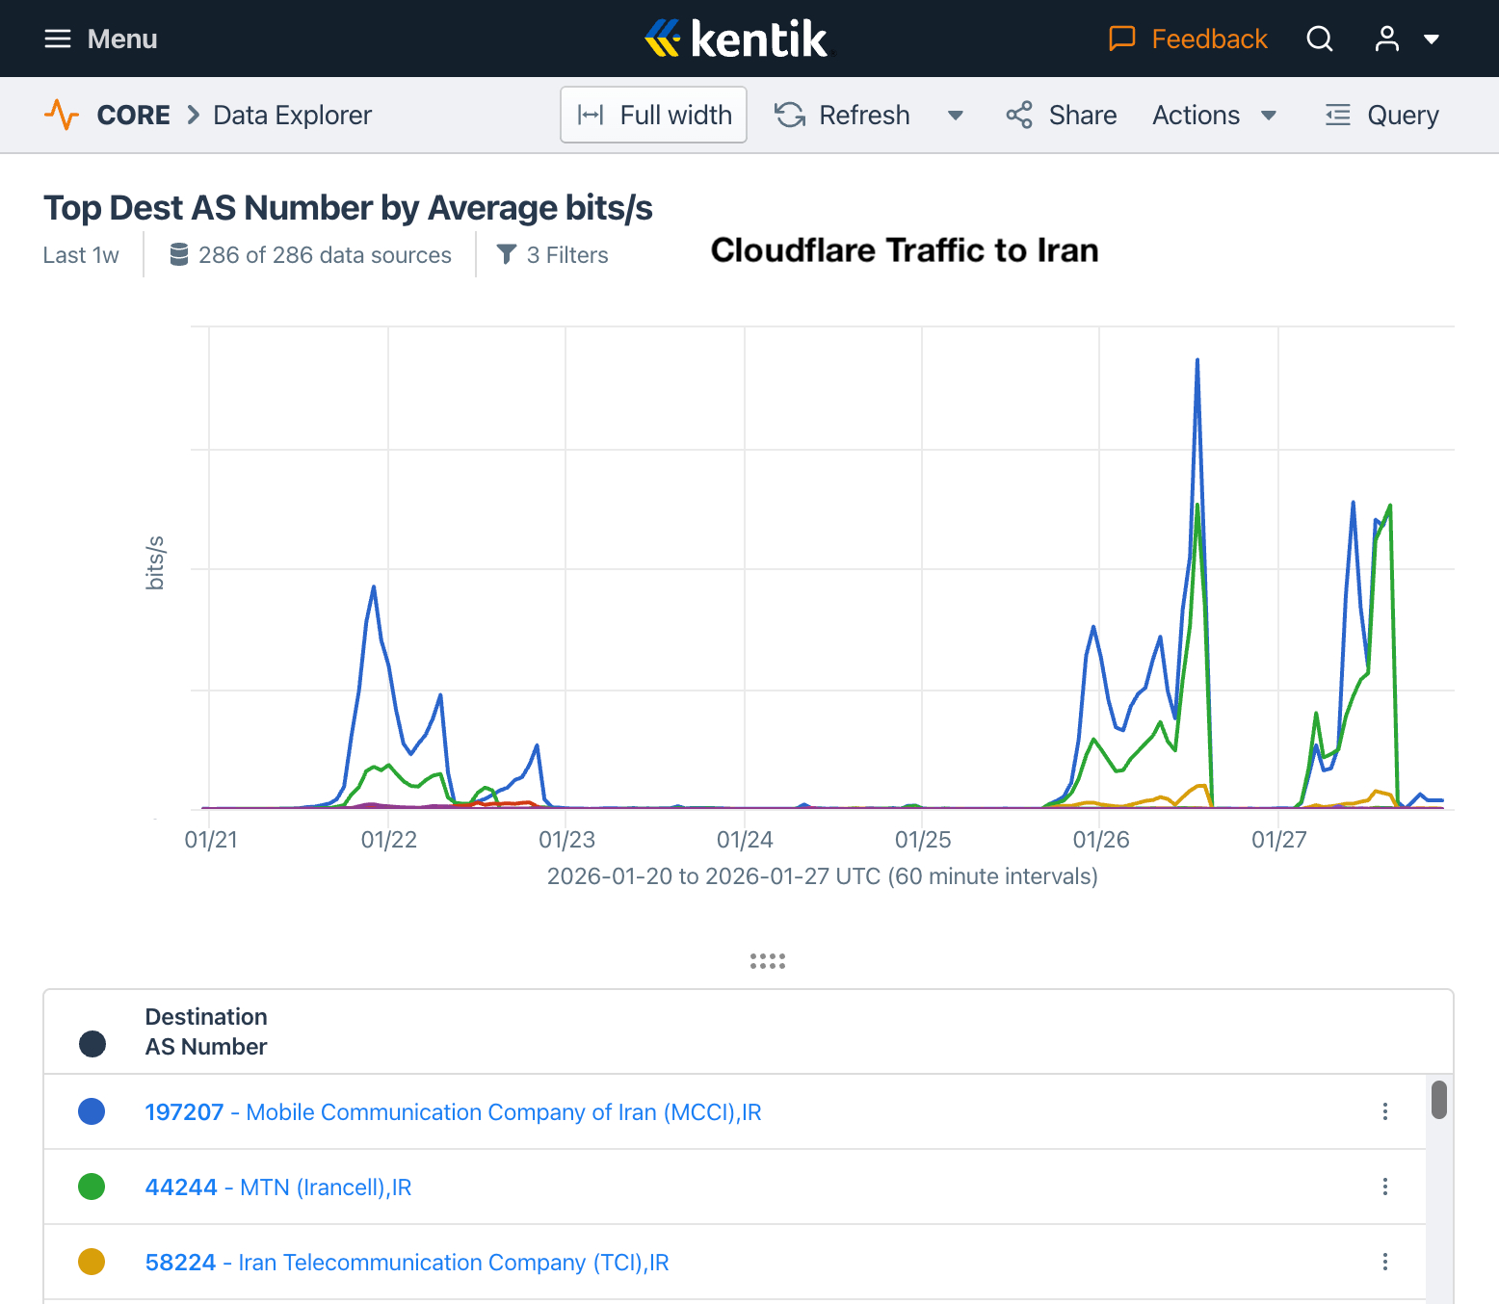Open options for MCCI row
The image size is (1499, 1304).
pos(1384,1111)
